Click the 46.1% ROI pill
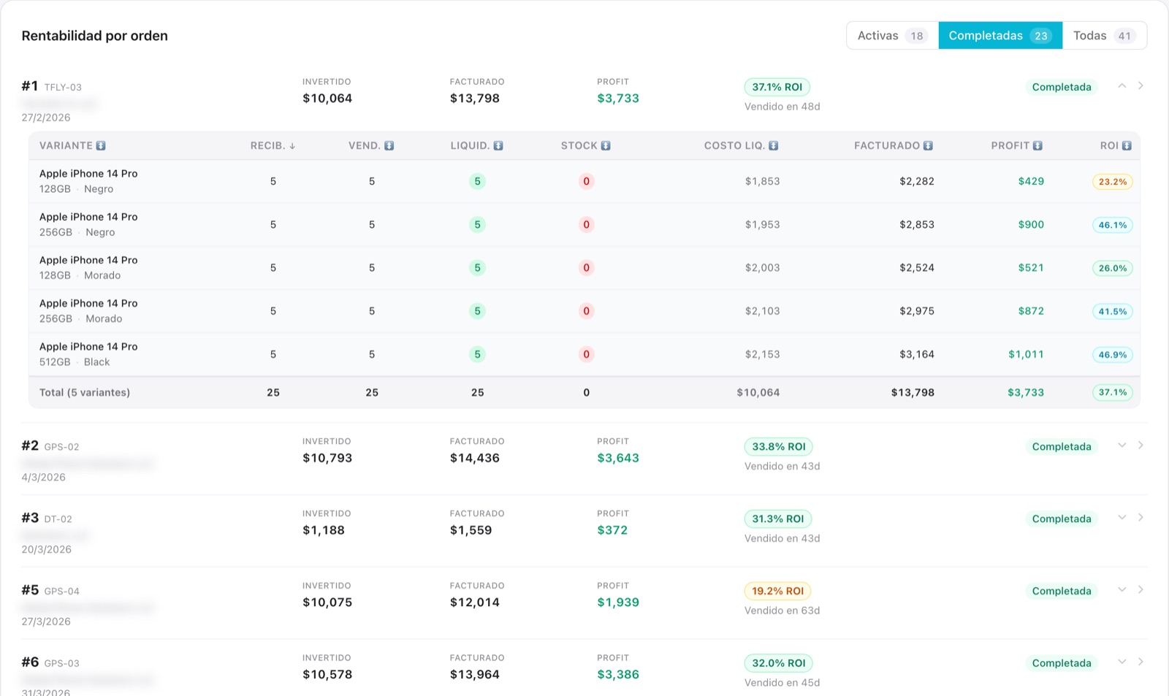The height and width of the screenshot is (696, 1169). [1113, 225]
